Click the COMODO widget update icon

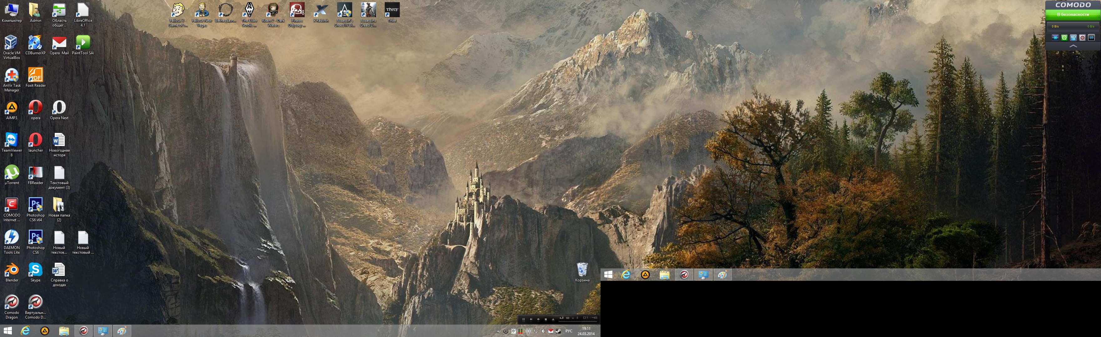click(x=1064, y=37)
